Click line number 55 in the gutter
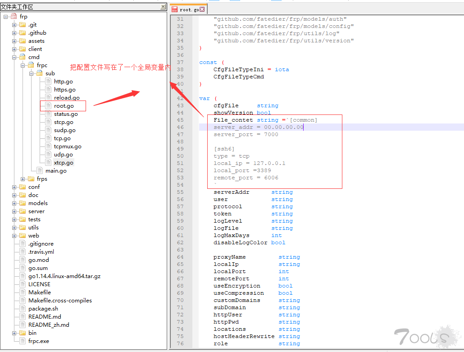Viewport: 464px width, 352px height. (180, 192)
